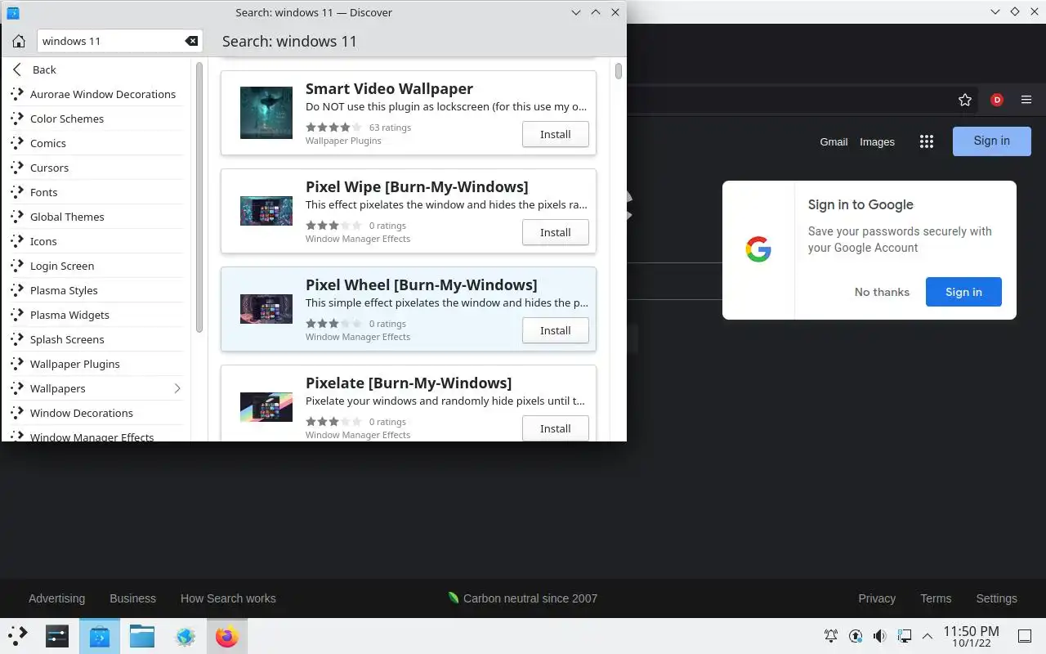This screenshot has width=1046, height=654.
Task: Open the Gmail link in Firefox
Action: 834,141
